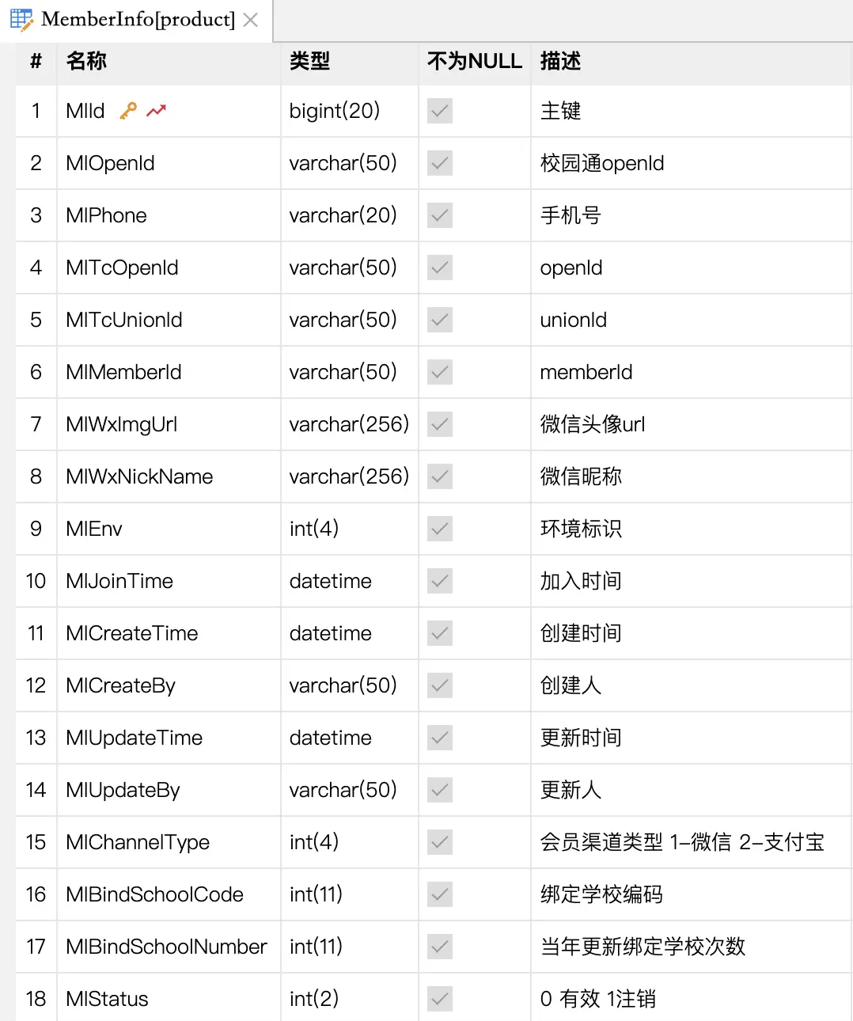Click description cell 当年更新绑定学校次数

643,947
